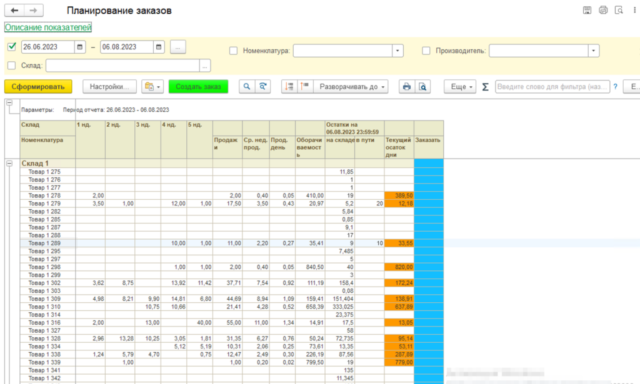640x384 pixels.
Task: Click the floppy disk save icon in header
Action: (x=587, y=10)
